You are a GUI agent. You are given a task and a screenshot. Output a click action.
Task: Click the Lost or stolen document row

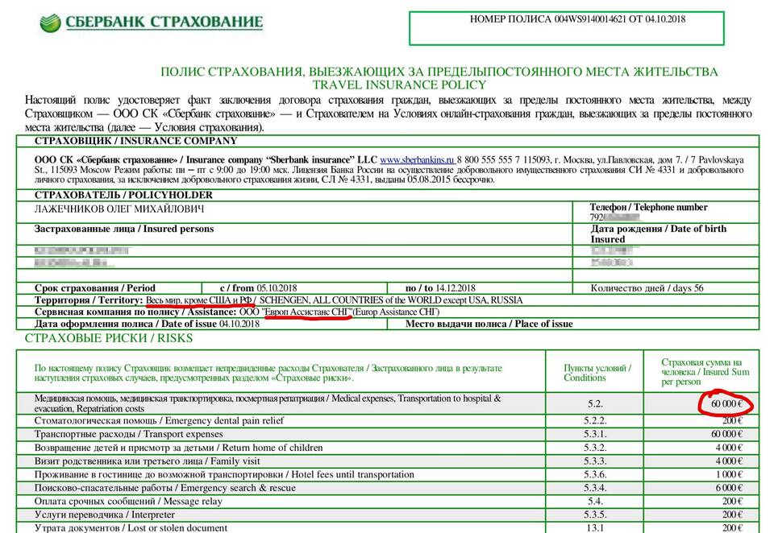pyautogui.click(x=131, y=528)
